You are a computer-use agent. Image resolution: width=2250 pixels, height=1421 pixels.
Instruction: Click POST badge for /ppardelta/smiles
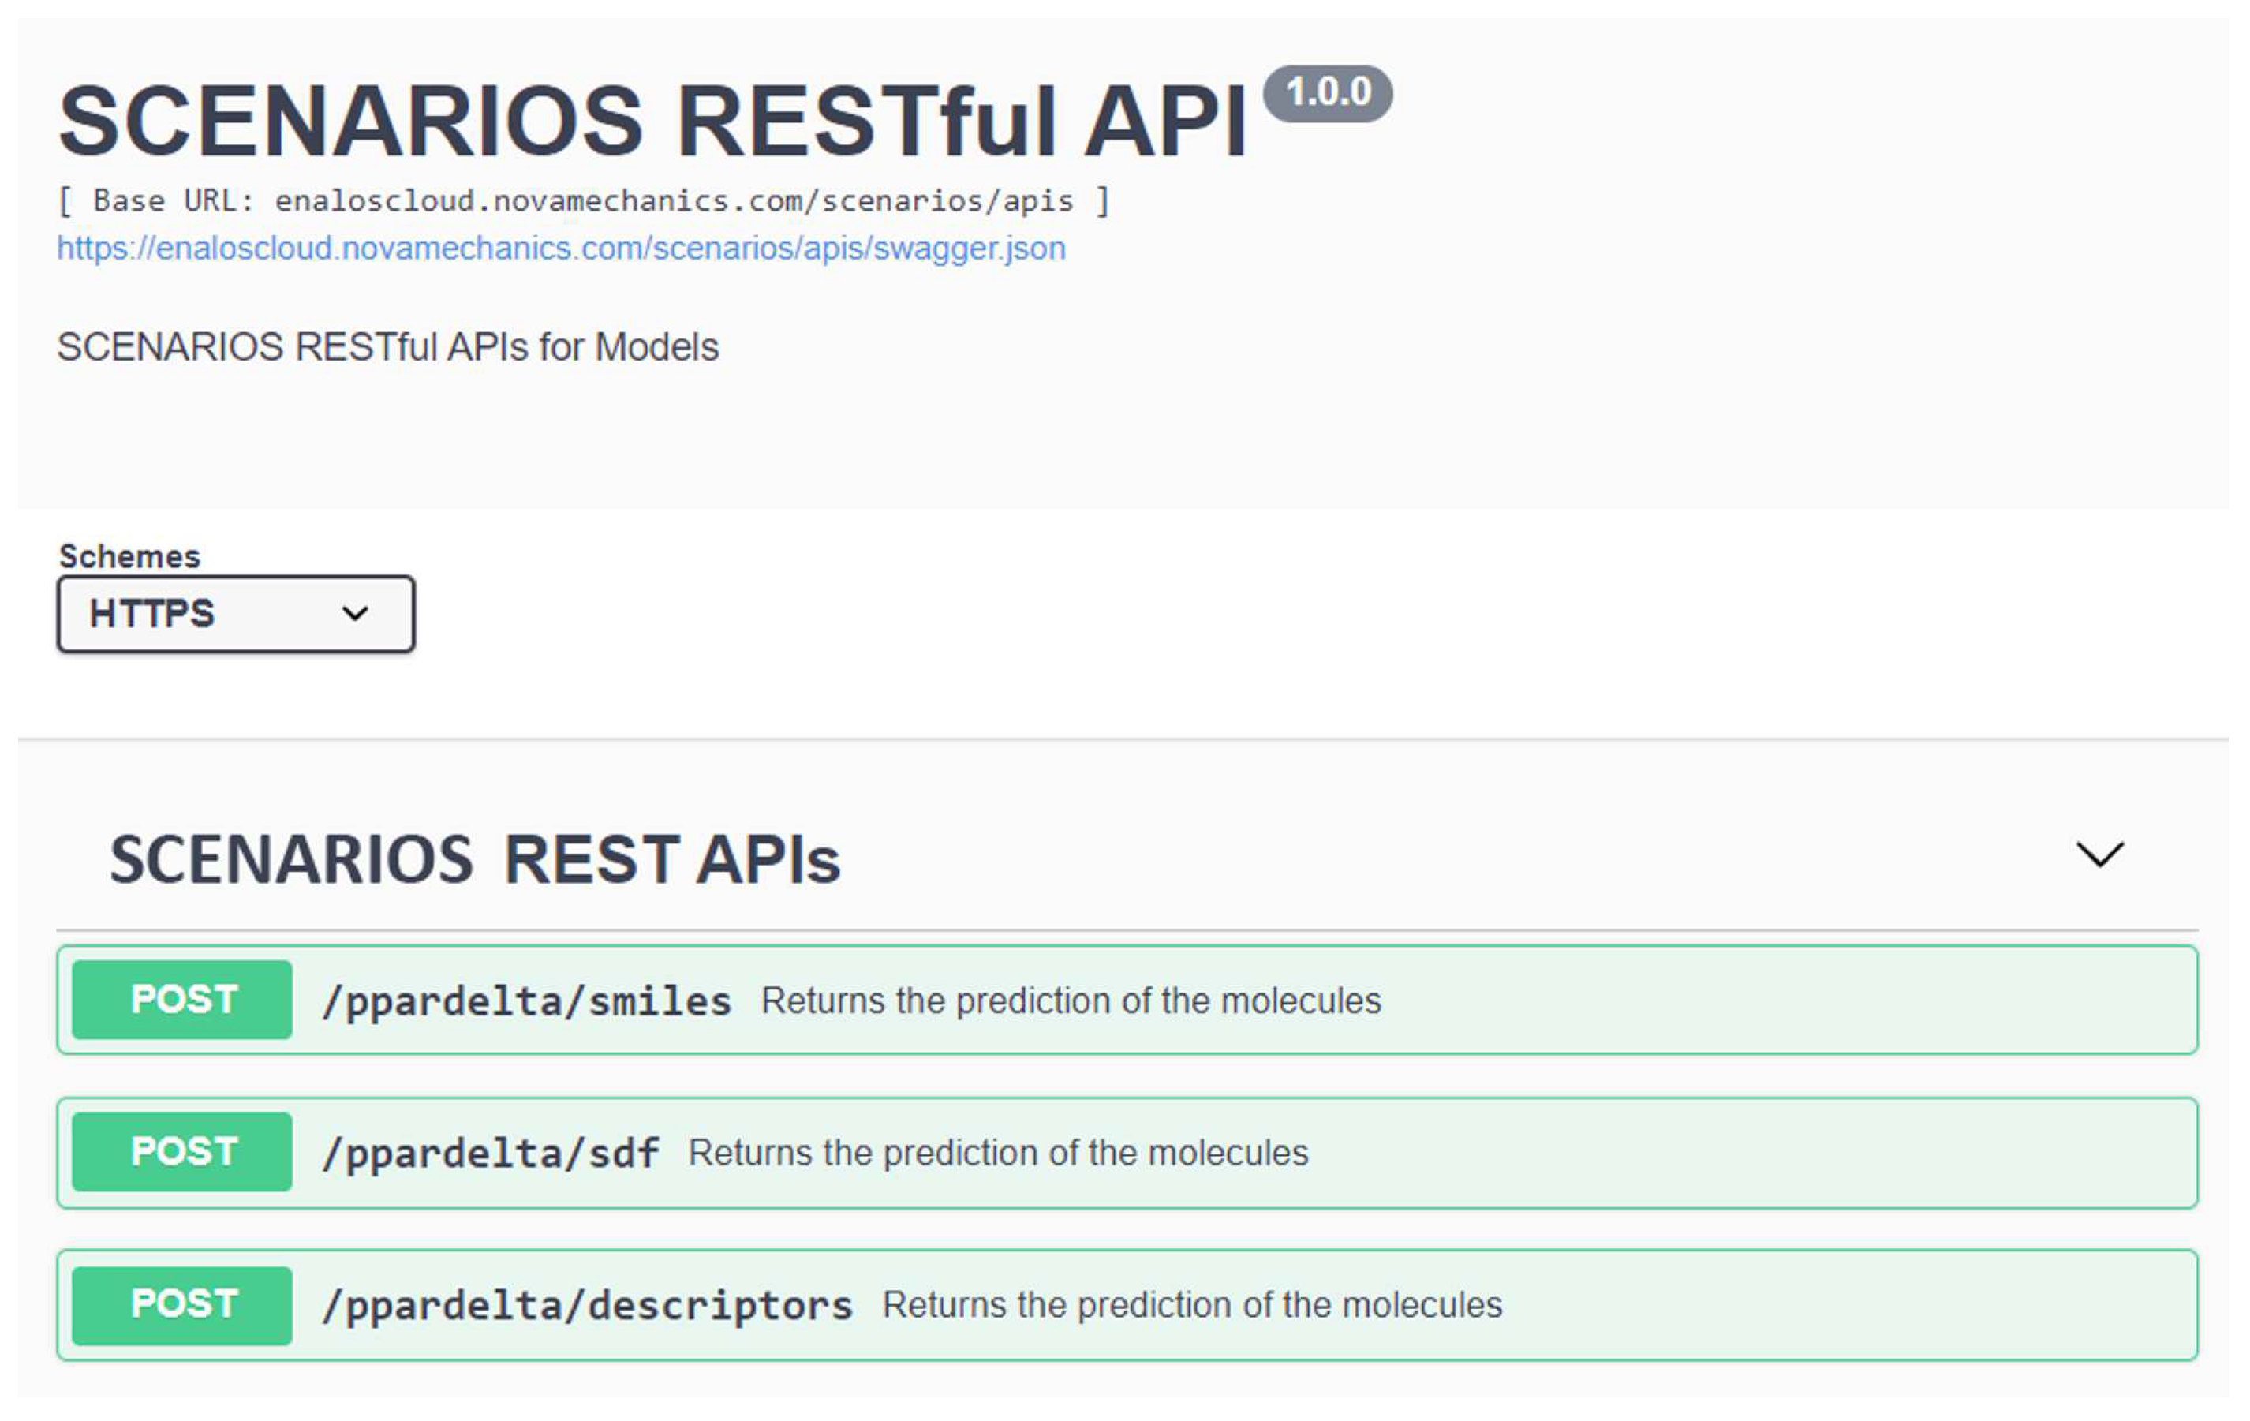(x=182, y=1000)
